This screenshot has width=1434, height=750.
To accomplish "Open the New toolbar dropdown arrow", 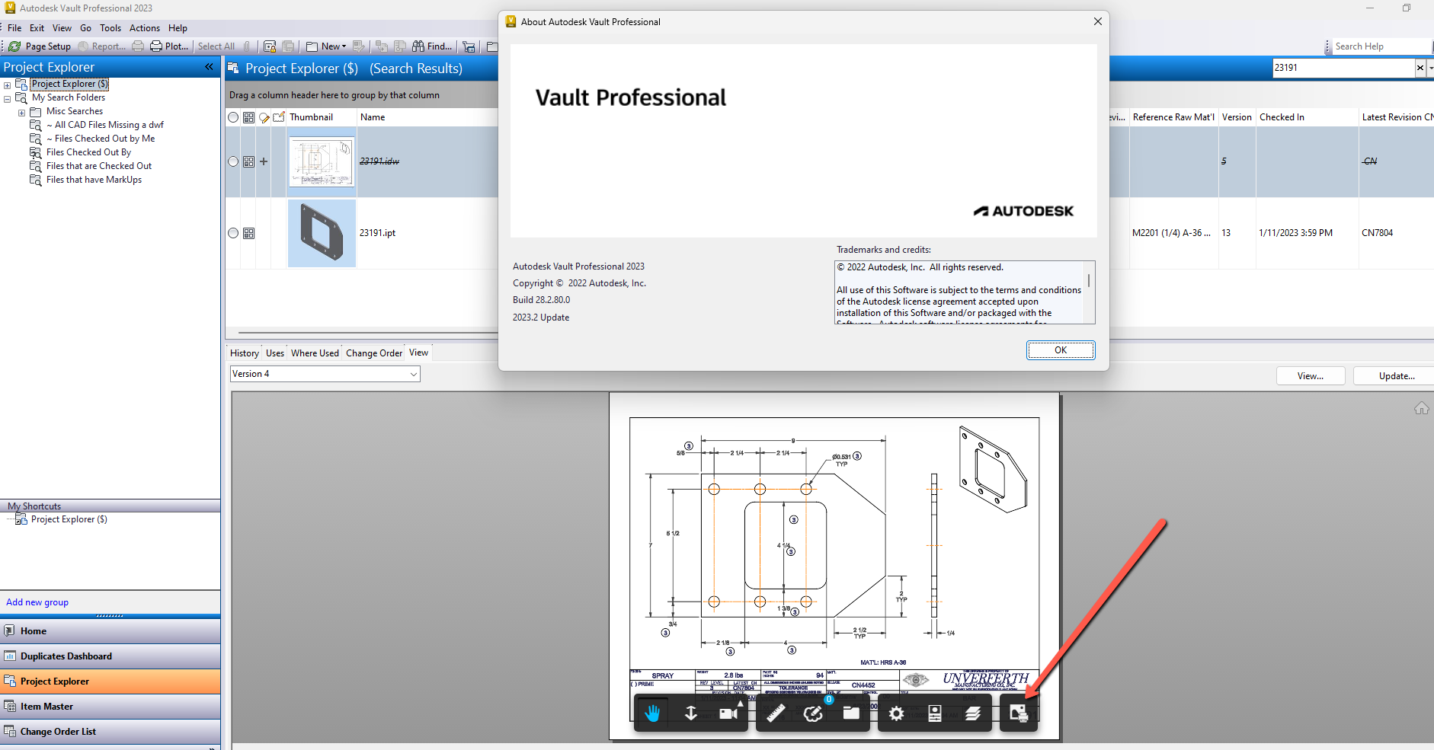I will (x=342, y=46).
